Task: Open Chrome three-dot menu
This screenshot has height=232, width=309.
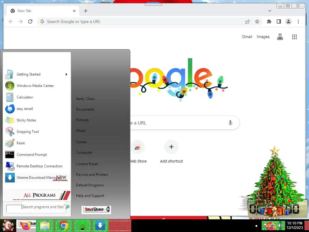Action: tap(298, 21)
